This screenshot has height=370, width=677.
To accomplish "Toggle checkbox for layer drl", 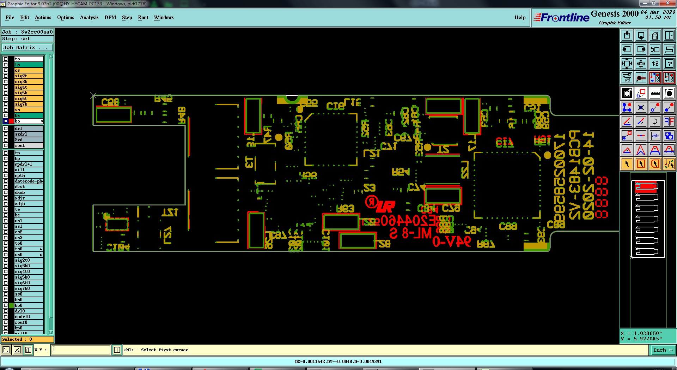I will 6,129.
